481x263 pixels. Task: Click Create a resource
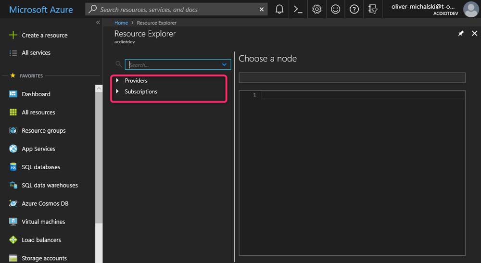pyautogui.click(x=44, y=35)
